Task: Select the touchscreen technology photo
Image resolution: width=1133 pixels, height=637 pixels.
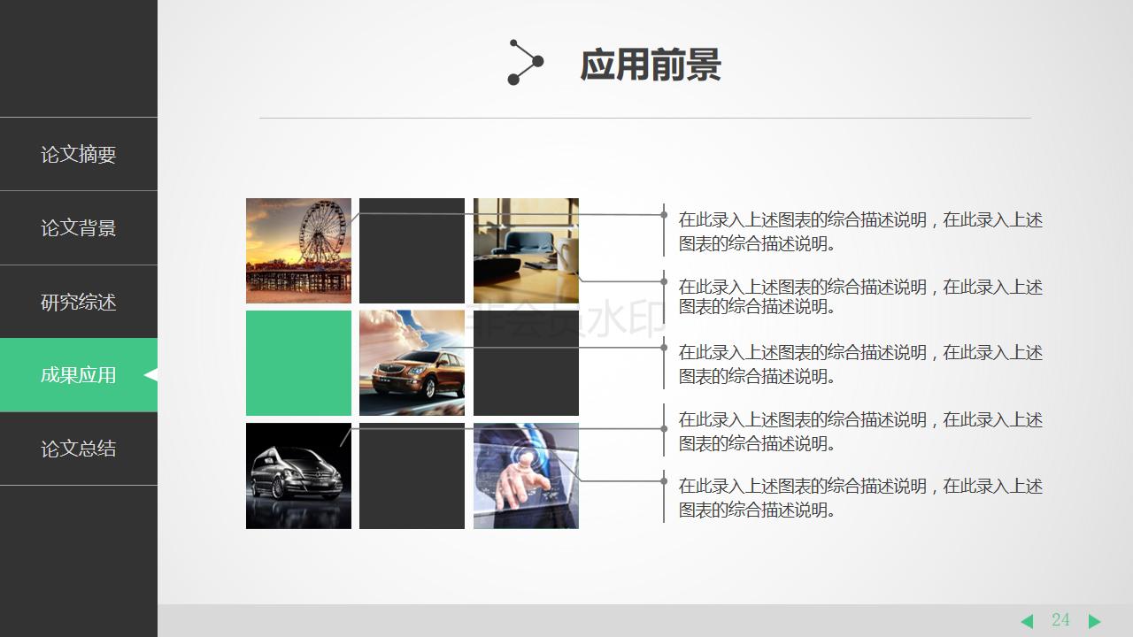Action: (x=526, y=475)
